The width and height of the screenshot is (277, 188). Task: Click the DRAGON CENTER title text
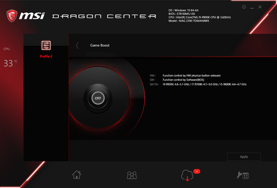point(104,17)
